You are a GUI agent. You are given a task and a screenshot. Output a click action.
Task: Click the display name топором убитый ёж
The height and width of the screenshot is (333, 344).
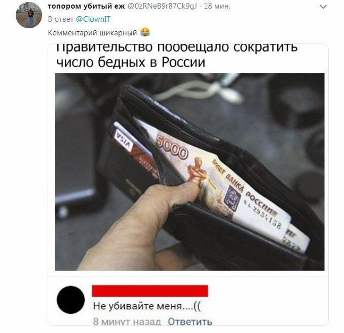point(87,6)
